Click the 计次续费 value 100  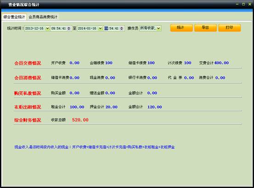187,63
